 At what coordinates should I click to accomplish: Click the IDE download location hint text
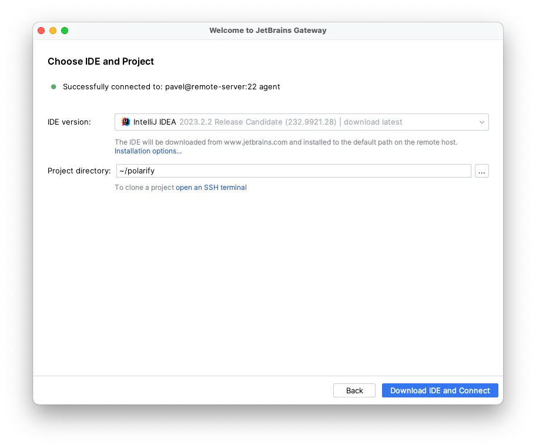click(286, 142)
